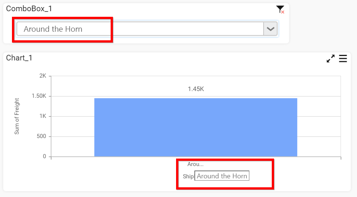
Task: Click the Chart_1 widget title
Action: [x=19, y=58]
